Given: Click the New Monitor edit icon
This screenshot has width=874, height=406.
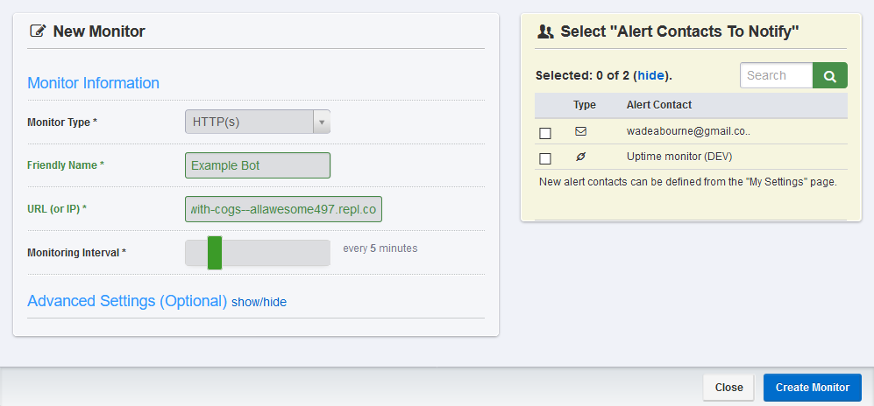Looking at the screenshot, I should 38,31.
